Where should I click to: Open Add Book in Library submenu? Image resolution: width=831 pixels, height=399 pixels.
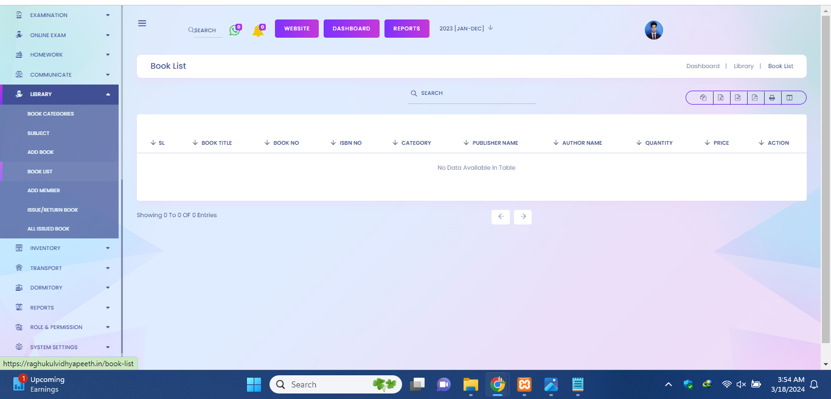pos(41,152)
